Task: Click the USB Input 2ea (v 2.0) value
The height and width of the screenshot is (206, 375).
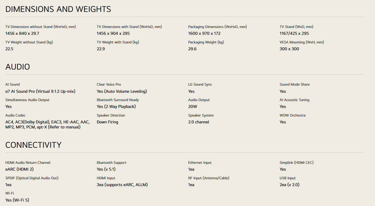Action: [x=289, y=185]
